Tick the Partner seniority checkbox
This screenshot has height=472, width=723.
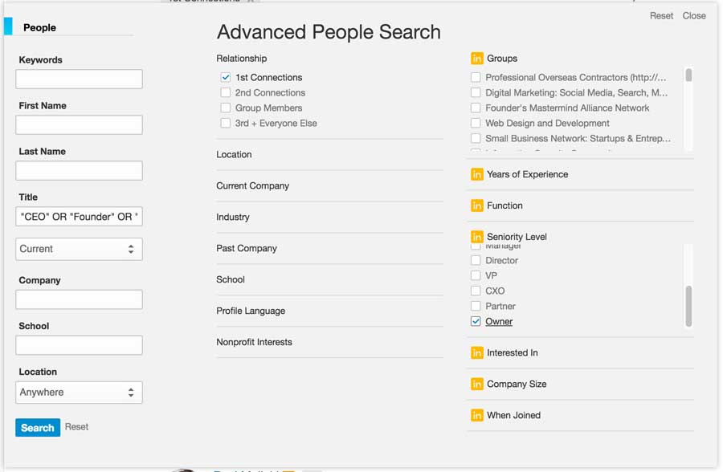point(476,306)
